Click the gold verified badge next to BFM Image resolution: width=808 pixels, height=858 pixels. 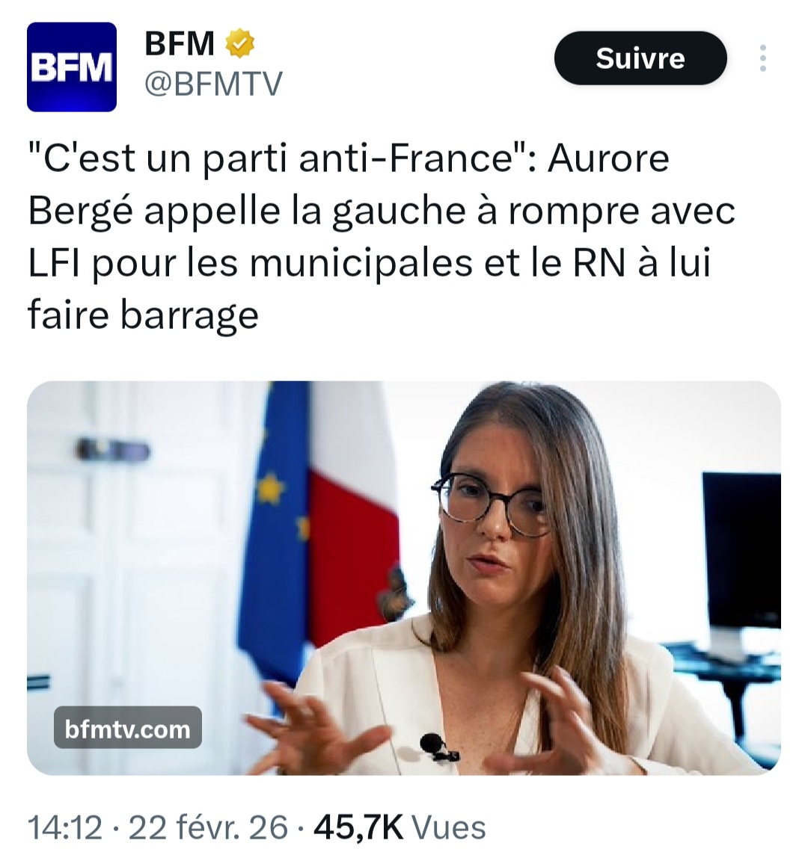tap(240, 44)
